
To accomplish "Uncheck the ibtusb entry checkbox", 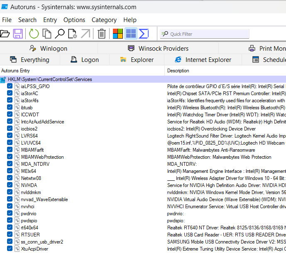I will (10, 107).
